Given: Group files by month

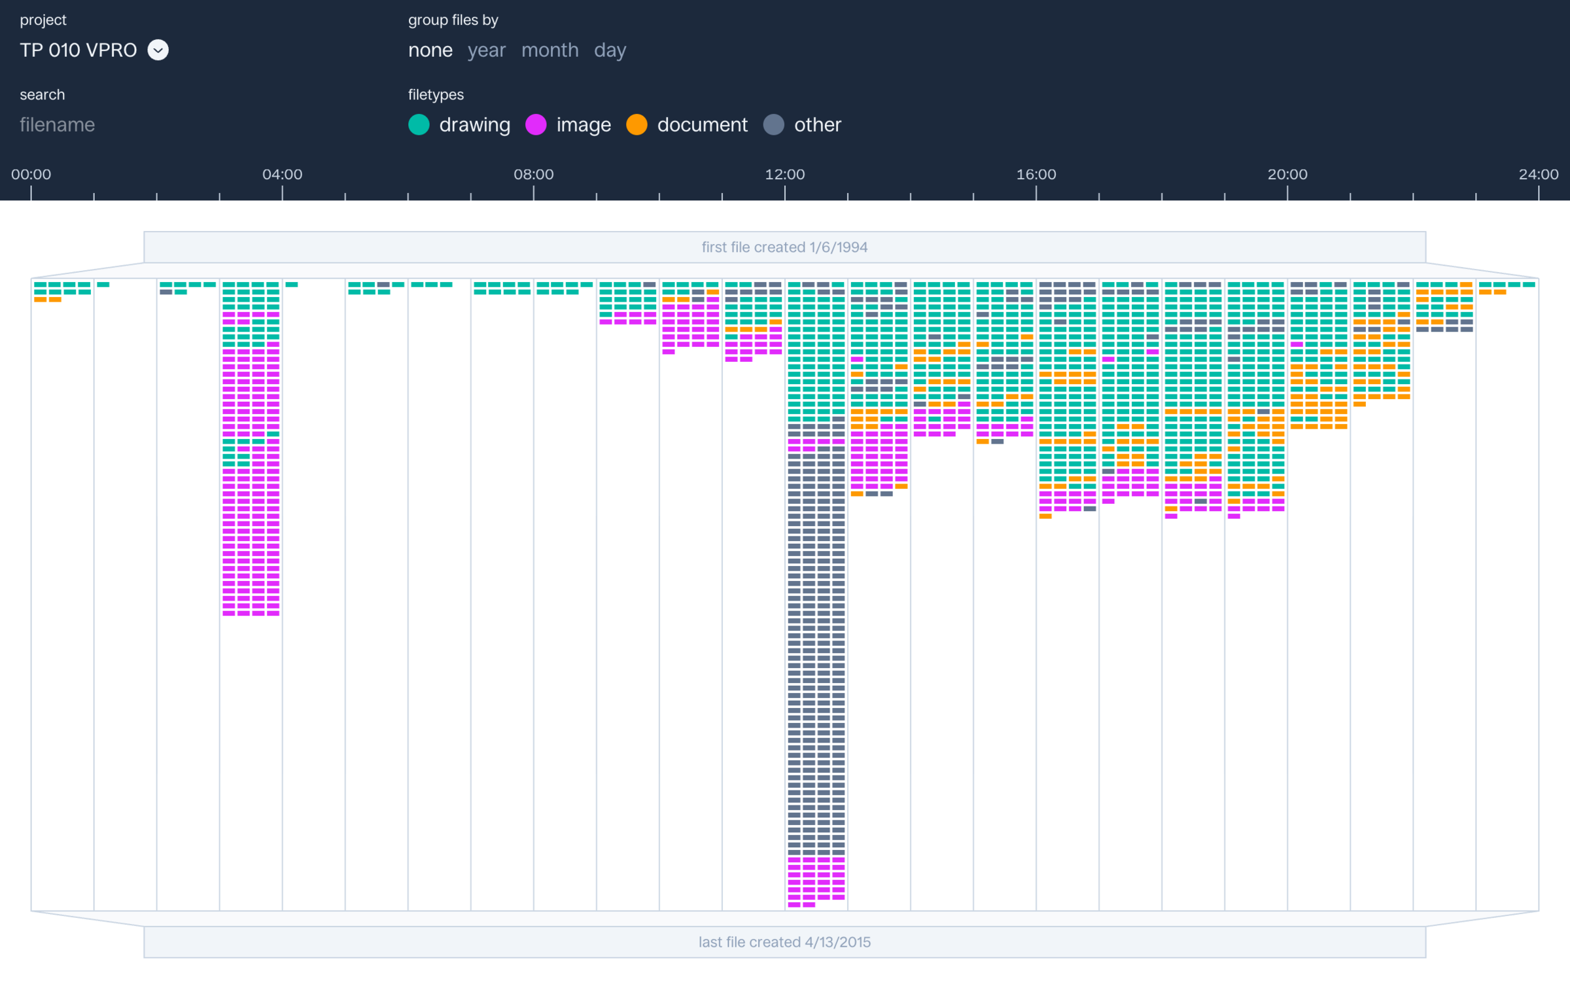Looking at the screenshot, I should 549,50.
